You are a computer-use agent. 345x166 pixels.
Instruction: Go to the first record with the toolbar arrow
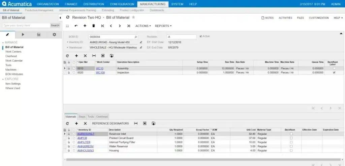click(x=102, y=26)
